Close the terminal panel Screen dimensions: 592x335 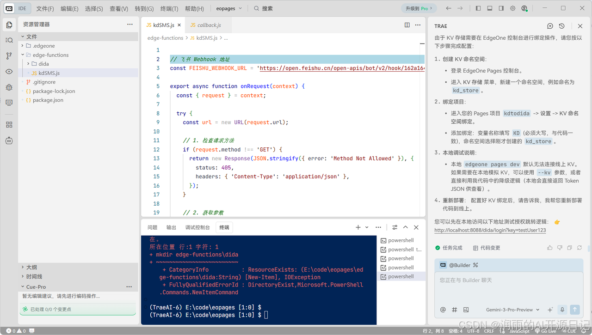(x=416, y=227)
